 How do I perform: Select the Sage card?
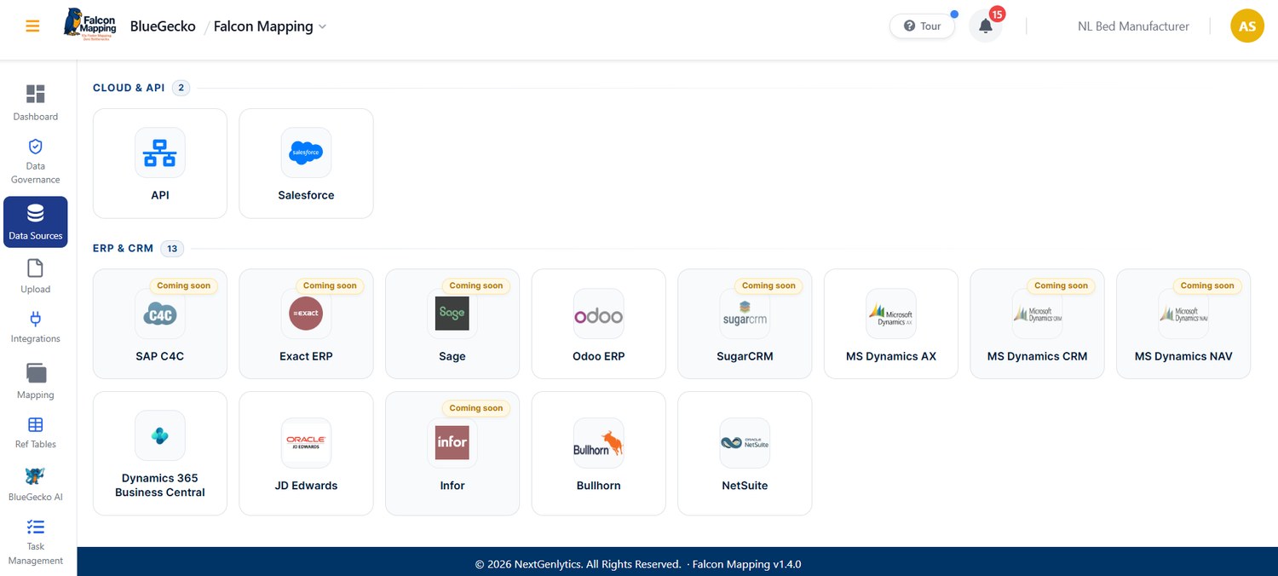(452, 324)
